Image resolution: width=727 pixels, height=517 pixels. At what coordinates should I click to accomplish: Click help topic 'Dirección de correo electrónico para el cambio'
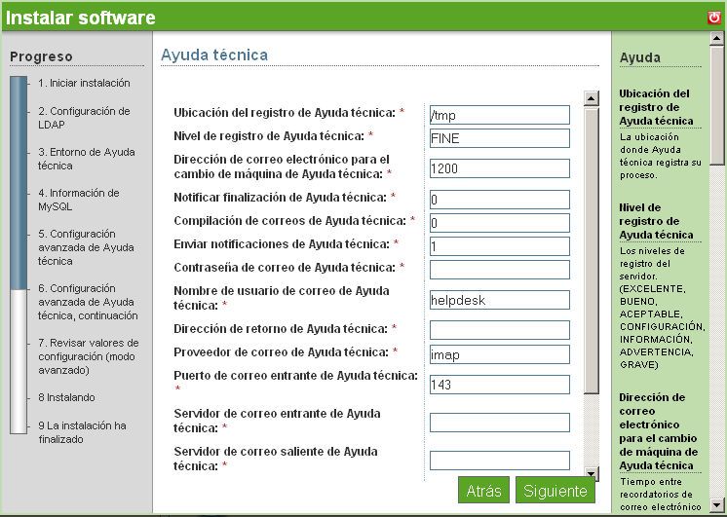pos(659,431)
